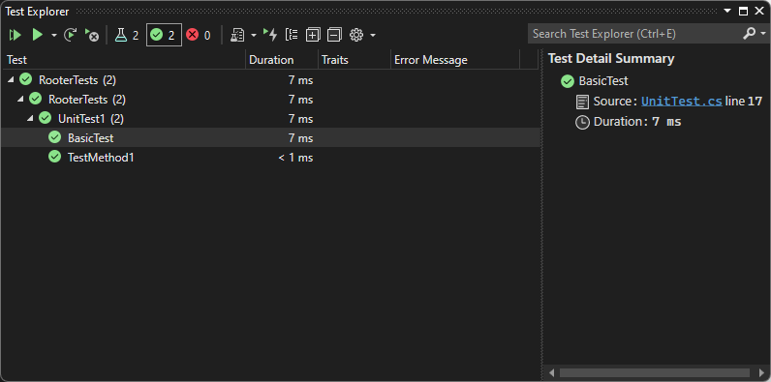This screenshot has height=382, width=771.
Task: Click the Collapse All icon
Action: [334, 35]
